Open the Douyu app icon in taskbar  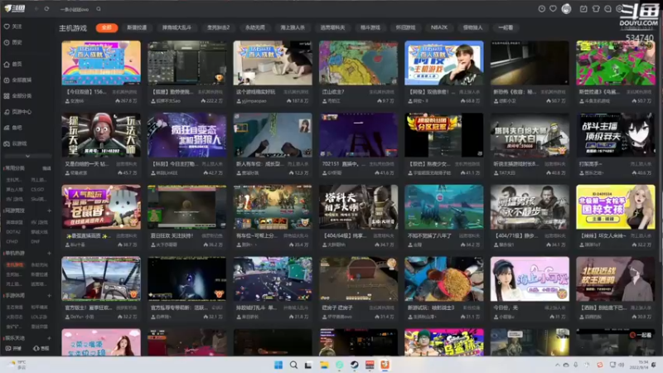[x=385, y=365]
